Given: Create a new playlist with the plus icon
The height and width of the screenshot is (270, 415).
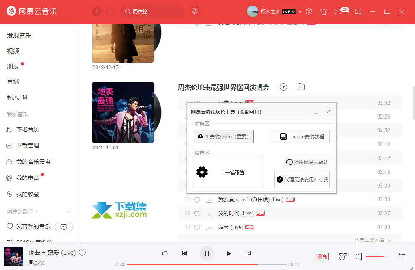Looking at the screenshot, I should coord(69,212).
